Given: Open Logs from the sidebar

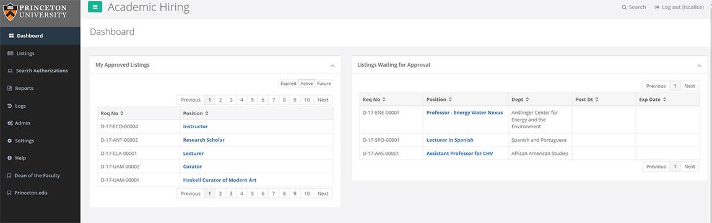Looking at the screenshot, I should click(40, 106).
